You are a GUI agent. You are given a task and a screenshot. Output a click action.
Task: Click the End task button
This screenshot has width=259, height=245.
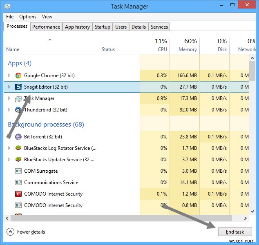235,232
